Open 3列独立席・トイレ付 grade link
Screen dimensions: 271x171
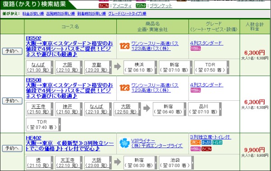[211, 137]
